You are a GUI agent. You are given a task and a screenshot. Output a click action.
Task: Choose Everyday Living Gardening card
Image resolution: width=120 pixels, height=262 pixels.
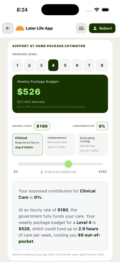93,145
